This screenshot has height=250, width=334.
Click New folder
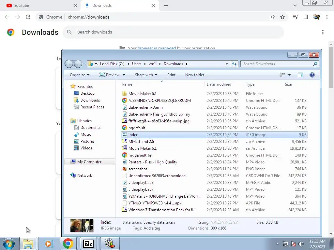point(195,75)
